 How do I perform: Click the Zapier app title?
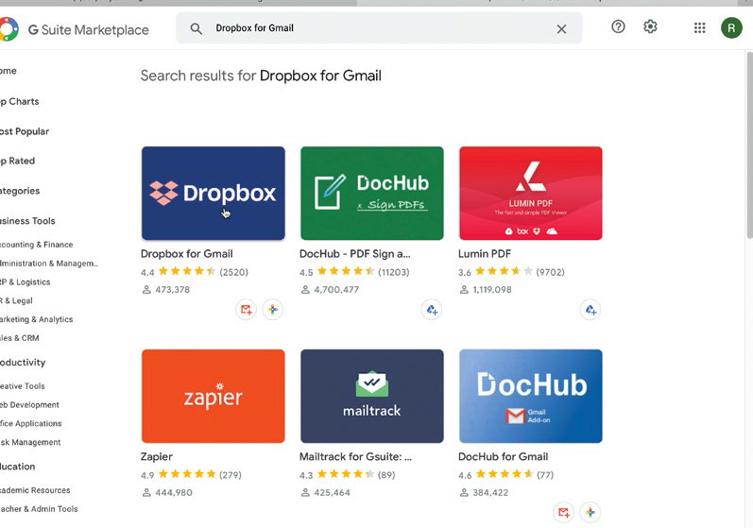point(157,457)
